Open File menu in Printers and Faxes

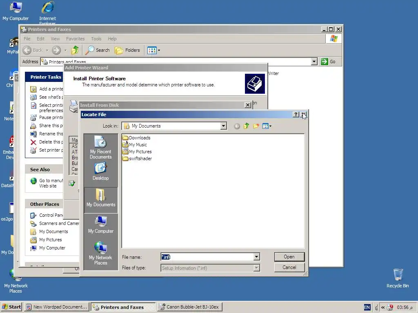27,39
